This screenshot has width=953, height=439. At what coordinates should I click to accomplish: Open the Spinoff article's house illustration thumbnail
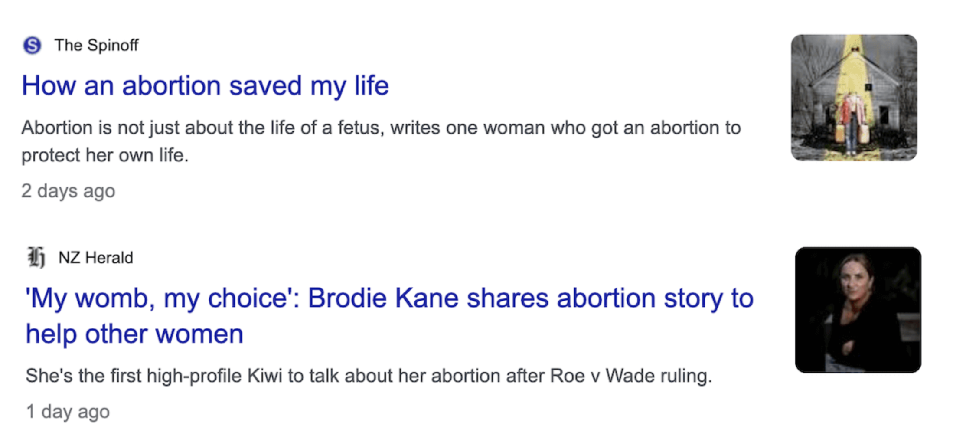[x=854, y=98]
